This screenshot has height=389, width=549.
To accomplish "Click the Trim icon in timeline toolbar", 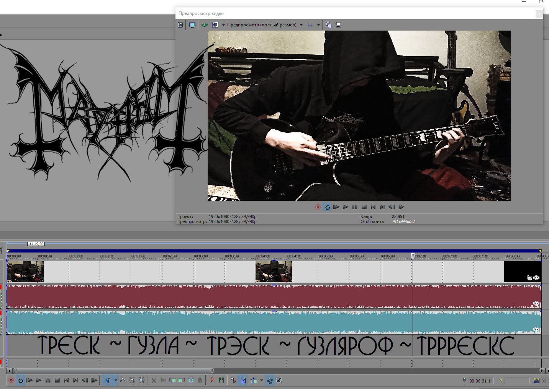I will [163, 380].
